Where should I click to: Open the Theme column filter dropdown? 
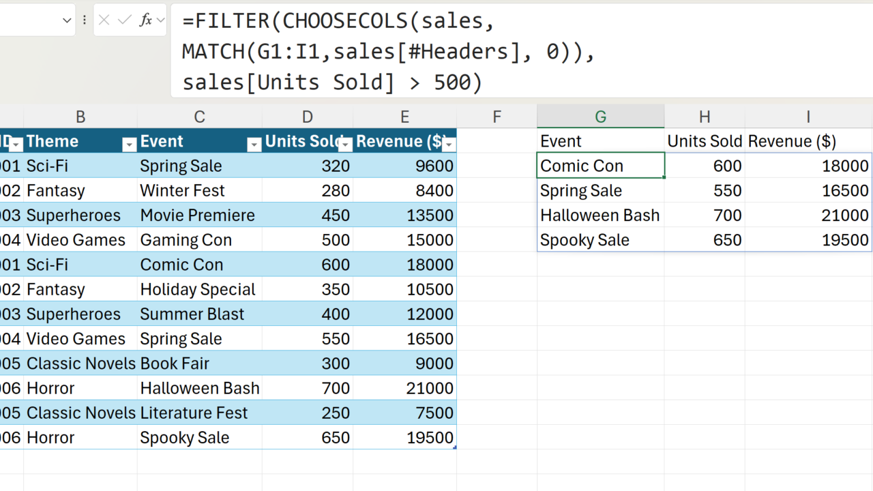[x=129, y=144]
